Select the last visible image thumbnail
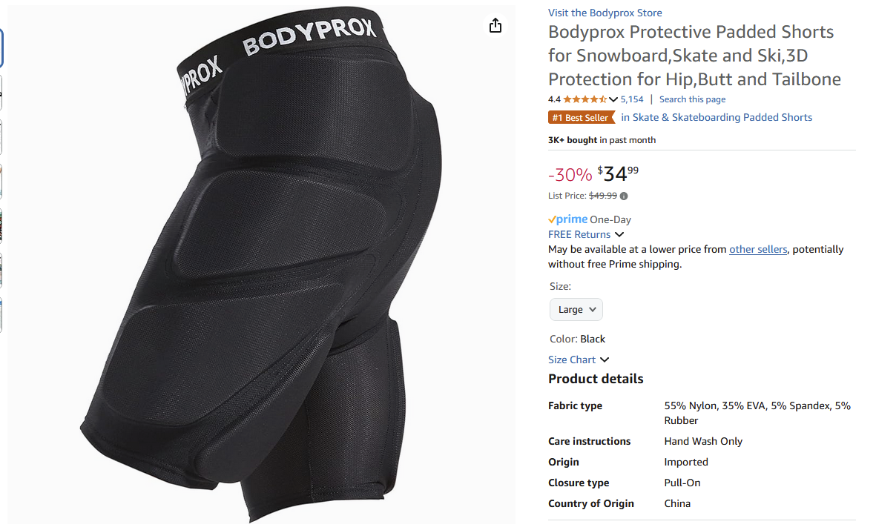Viewport: 876px width, 530px height. tap(1, 315)
